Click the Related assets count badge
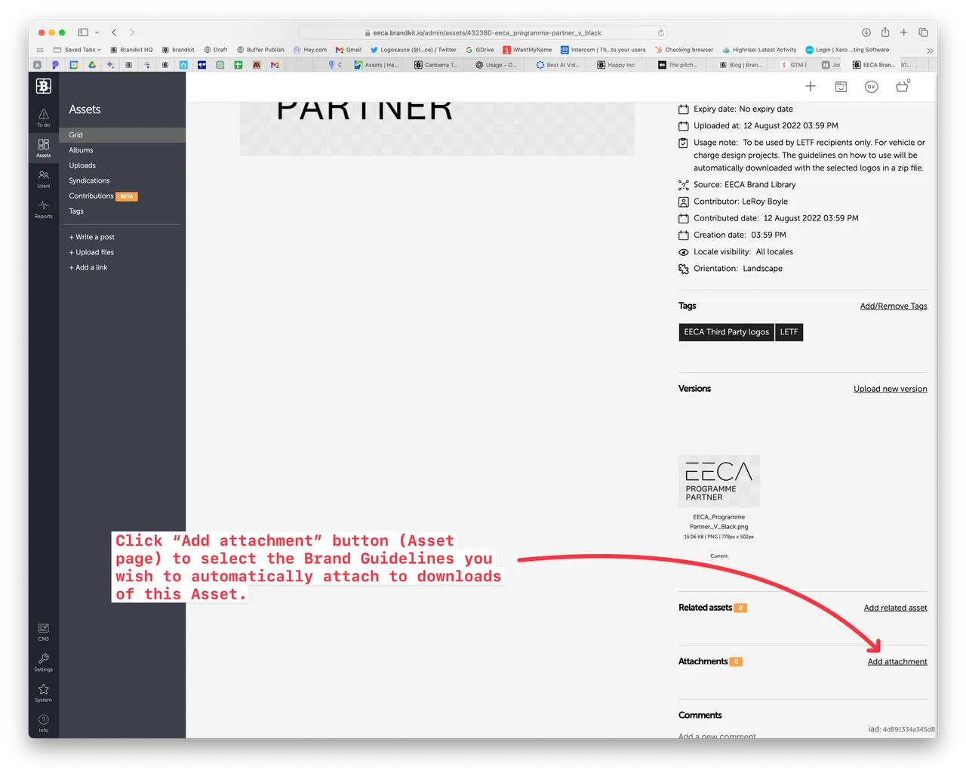The width and height of the screenshot is (966, 776). click(740, 608)
